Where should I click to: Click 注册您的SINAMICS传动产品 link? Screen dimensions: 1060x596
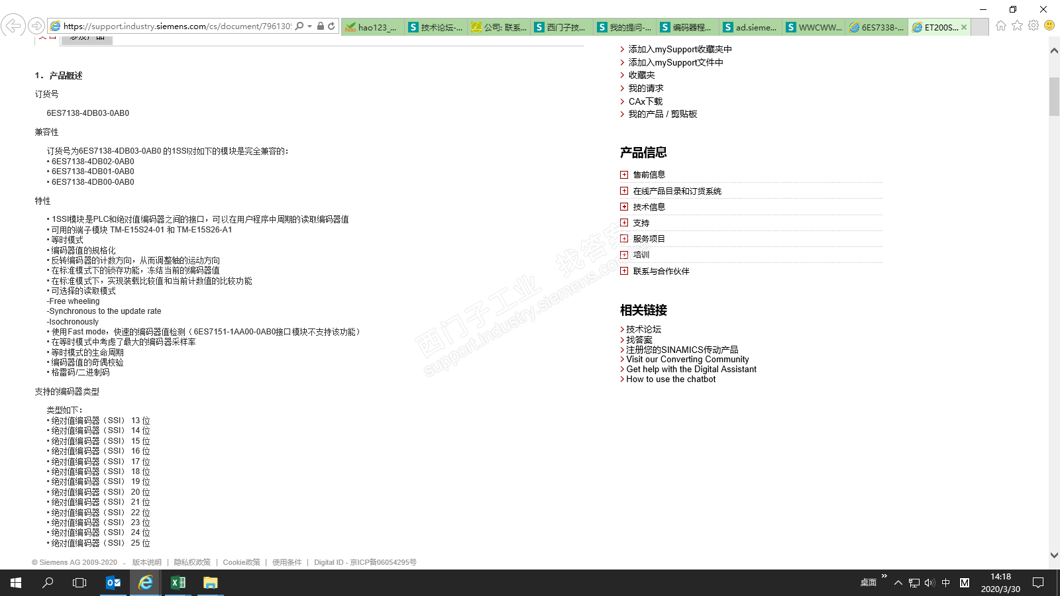682,350
